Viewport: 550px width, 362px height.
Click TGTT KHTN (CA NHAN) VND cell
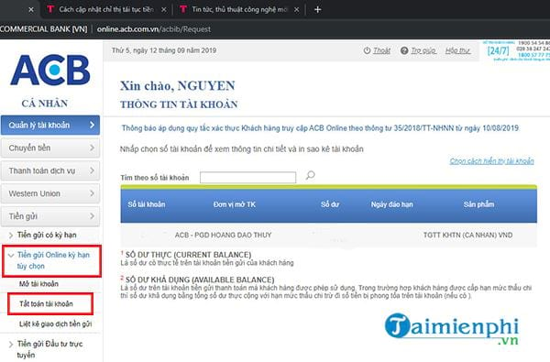[x=467, y=235]
